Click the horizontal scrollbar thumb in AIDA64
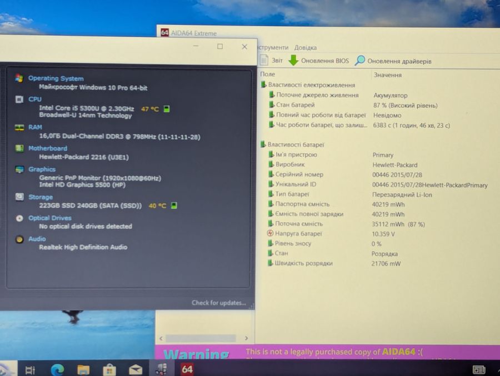 (x=201, y=338)
